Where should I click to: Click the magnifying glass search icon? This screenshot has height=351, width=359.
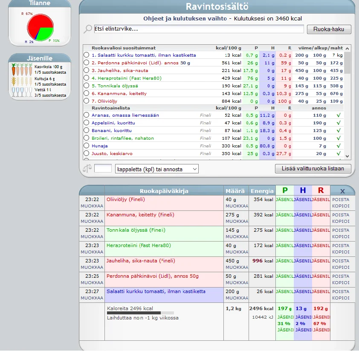pyautogui.click(x=88, y=29)
